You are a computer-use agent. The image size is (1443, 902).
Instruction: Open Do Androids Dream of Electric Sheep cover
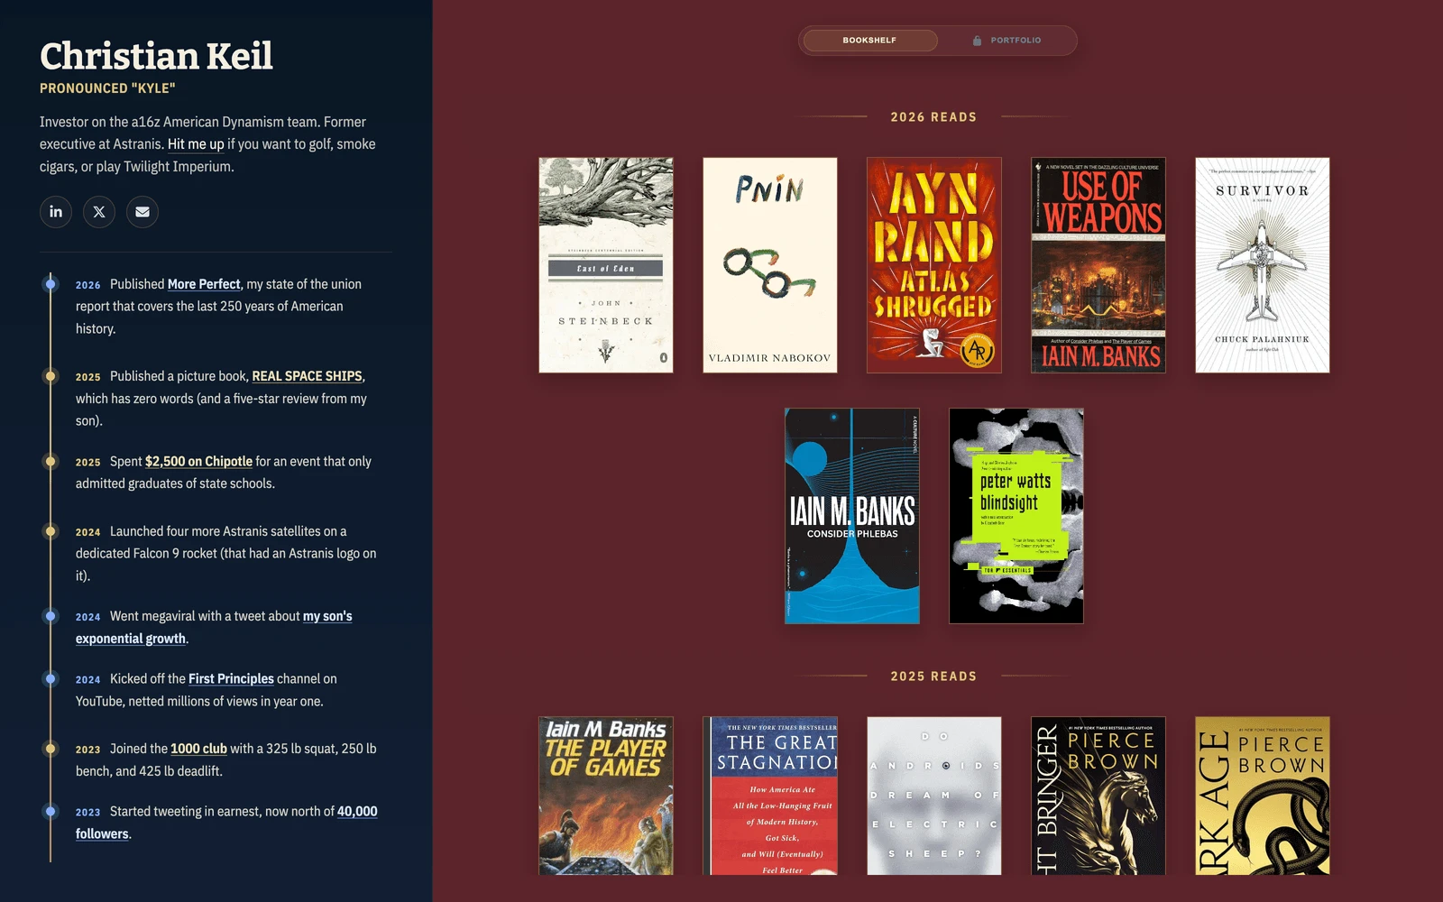(x=934, y=796)
